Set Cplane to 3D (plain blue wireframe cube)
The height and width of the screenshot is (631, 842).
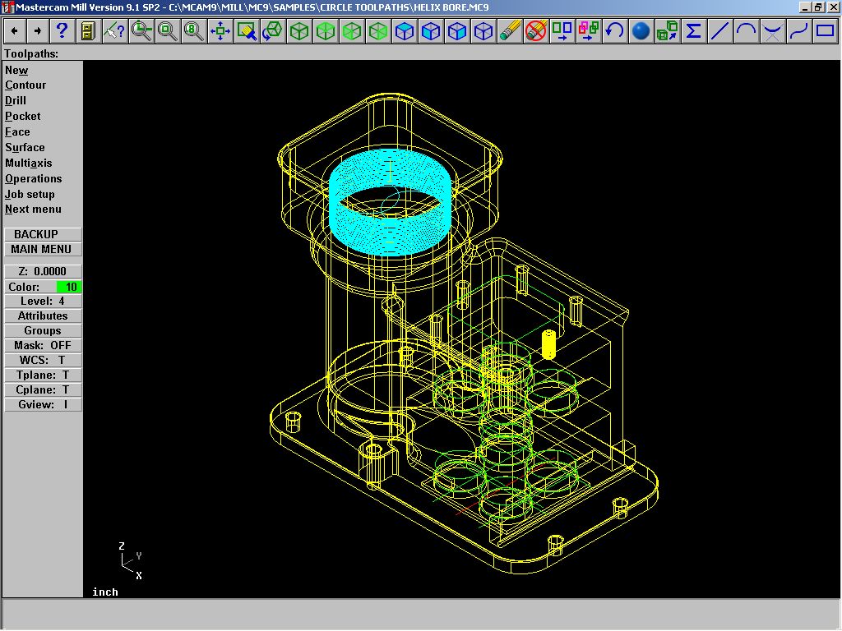(483, 31)
